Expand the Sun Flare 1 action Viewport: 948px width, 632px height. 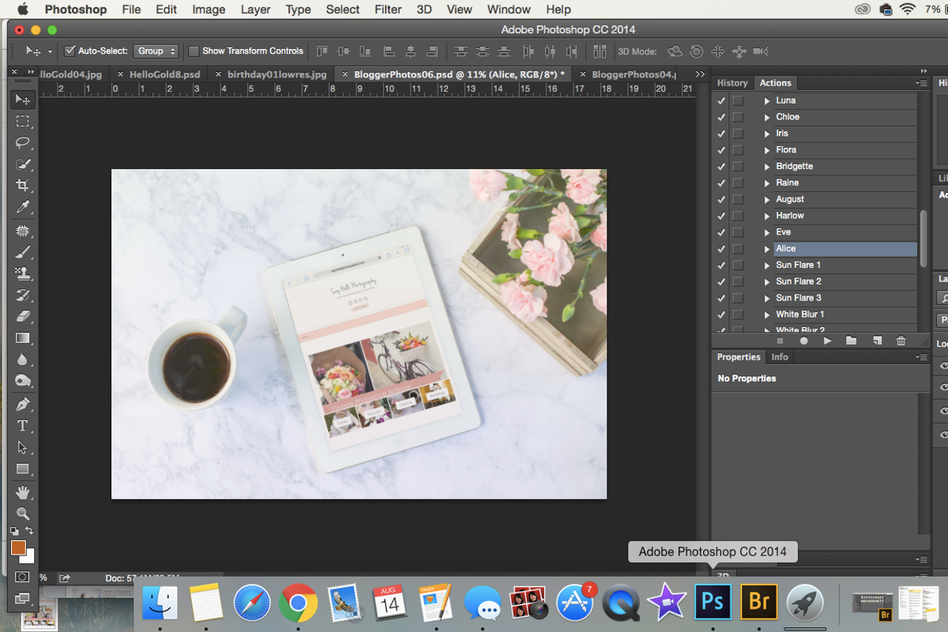pyautogui.click(x=766, y=265)
